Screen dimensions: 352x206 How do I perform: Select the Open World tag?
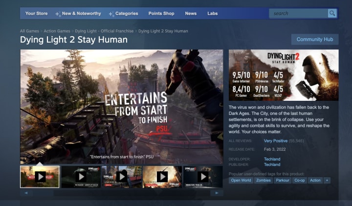(241, 180)
